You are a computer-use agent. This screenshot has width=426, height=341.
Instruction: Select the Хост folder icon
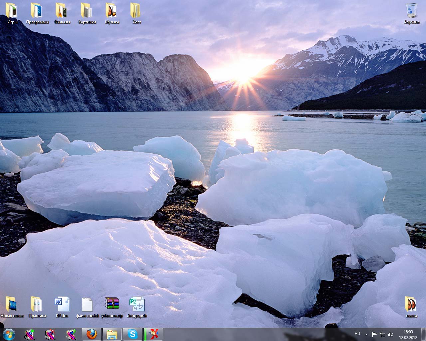click(137, 13)
